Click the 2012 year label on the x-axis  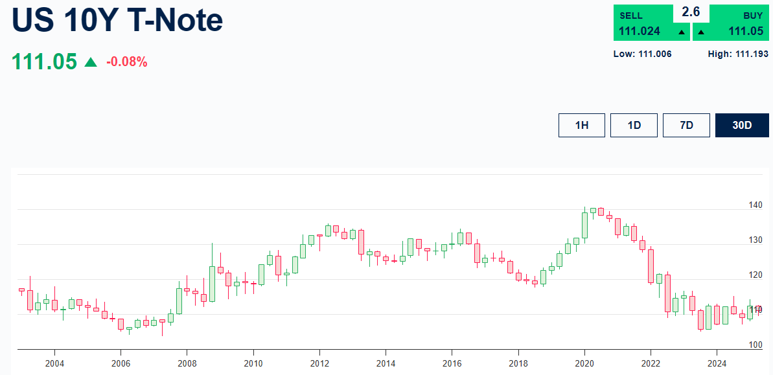321,364
